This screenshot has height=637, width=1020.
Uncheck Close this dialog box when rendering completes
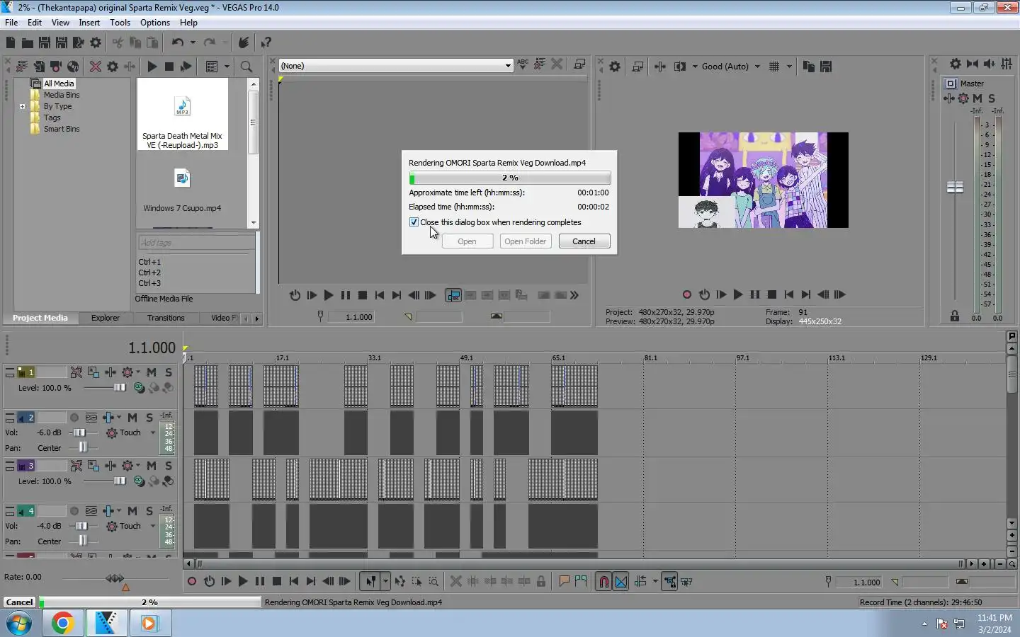[414, 222]
